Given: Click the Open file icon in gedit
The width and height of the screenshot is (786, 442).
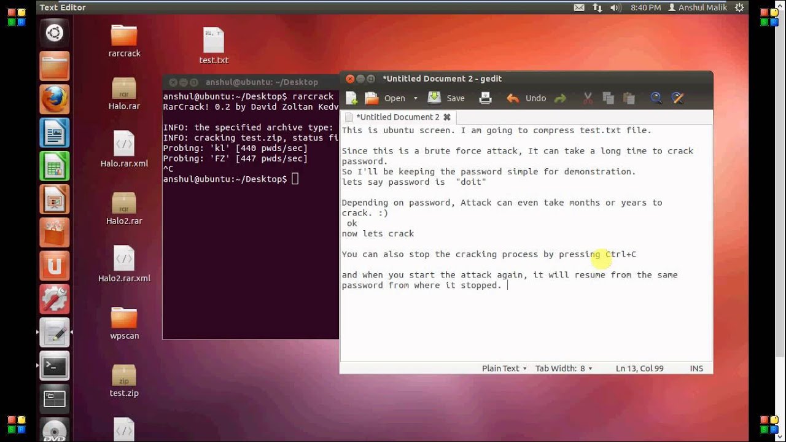Looking at the screenshot, I should tap(372, 98).
